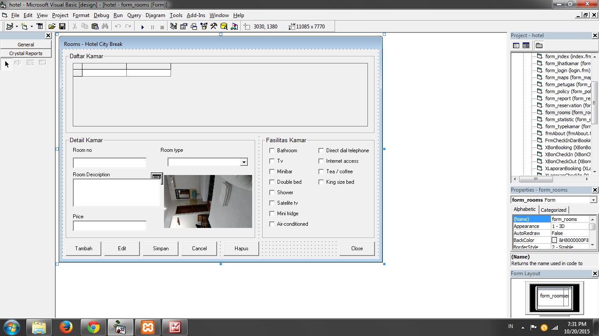Screen dimensions: 599x336
Task: Open the Project Explorer toolbar icon
Action: click(174, 27)
